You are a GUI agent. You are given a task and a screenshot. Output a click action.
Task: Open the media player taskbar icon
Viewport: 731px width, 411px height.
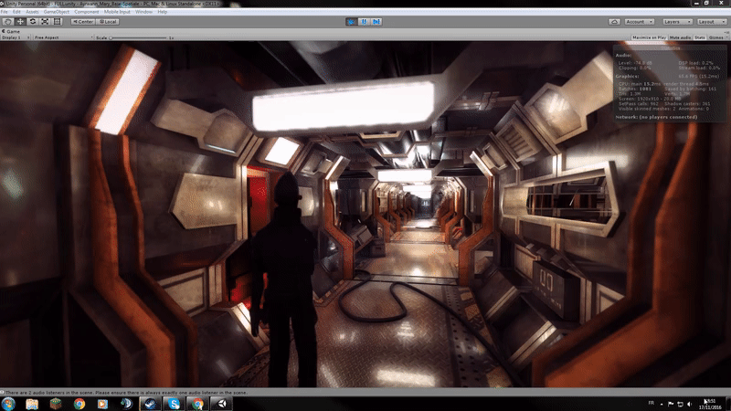coord(102,404)
